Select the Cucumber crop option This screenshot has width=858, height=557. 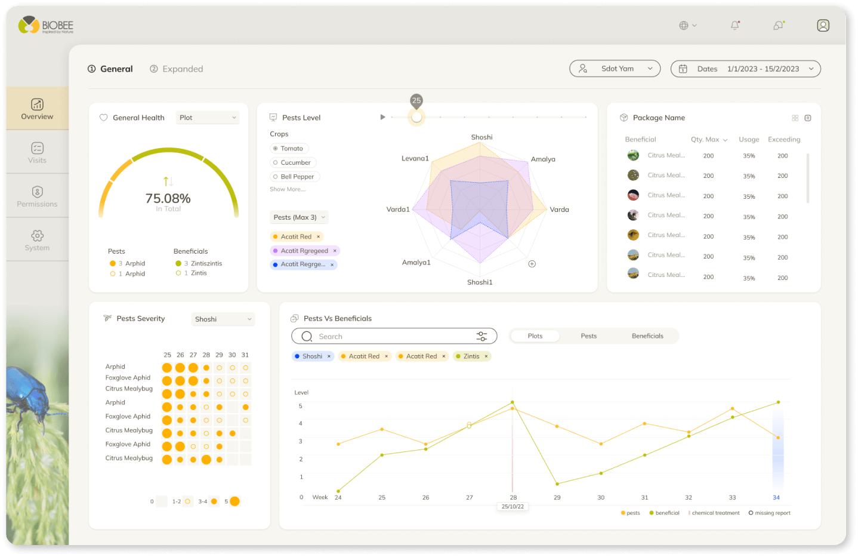click(x=276, y=162)
